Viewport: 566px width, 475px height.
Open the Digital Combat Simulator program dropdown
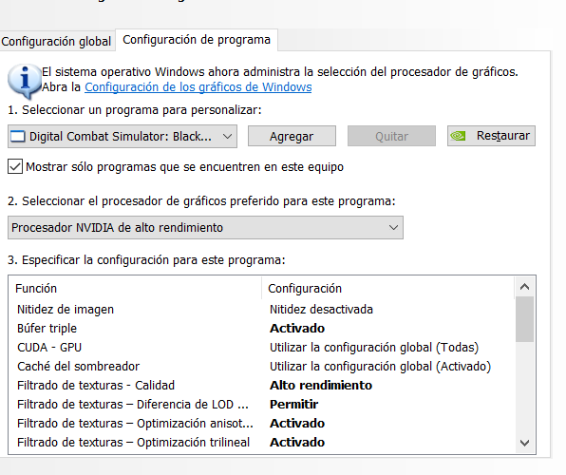123,137
